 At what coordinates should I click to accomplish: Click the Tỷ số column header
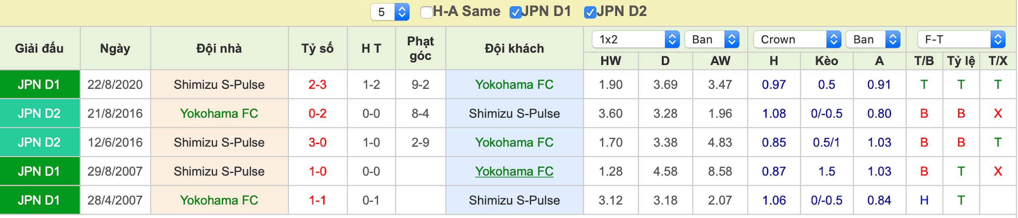pos(318,49)
